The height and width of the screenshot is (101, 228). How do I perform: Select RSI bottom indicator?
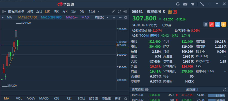pos(69,99)
